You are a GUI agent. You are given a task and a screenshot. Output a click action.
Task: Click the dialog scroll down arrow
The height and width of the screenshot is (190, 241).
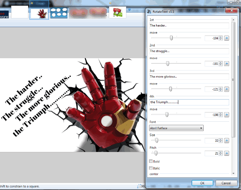click(x=233, y=173)
